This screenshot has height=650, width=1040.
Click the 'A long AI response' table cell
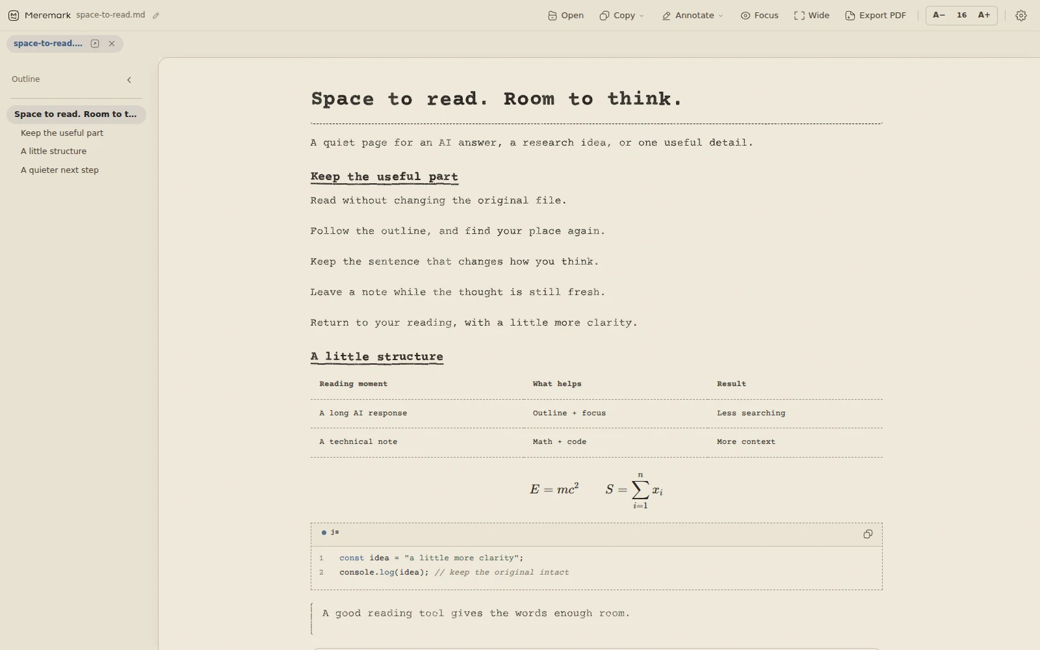coord(363,413)
